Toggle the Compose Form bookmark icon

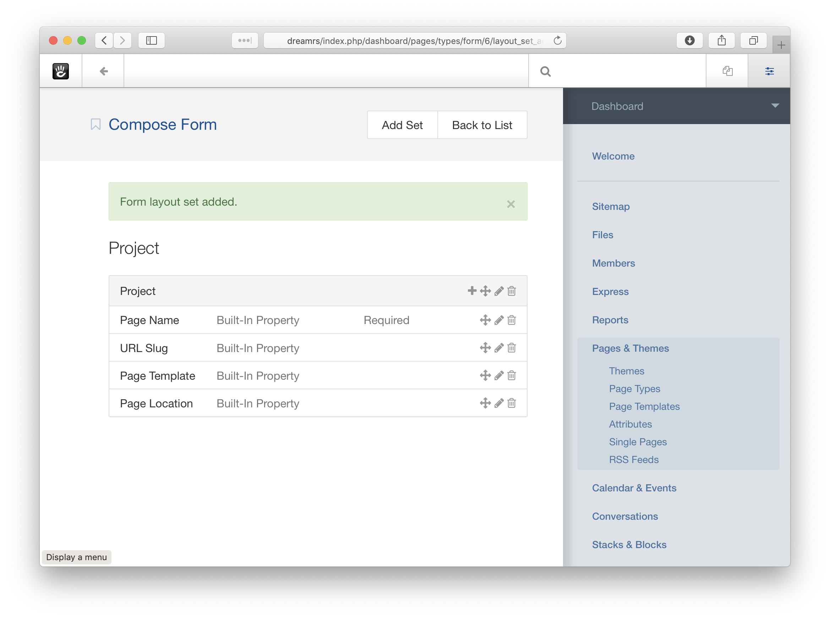pyautogui.click(x=96, y=124)
